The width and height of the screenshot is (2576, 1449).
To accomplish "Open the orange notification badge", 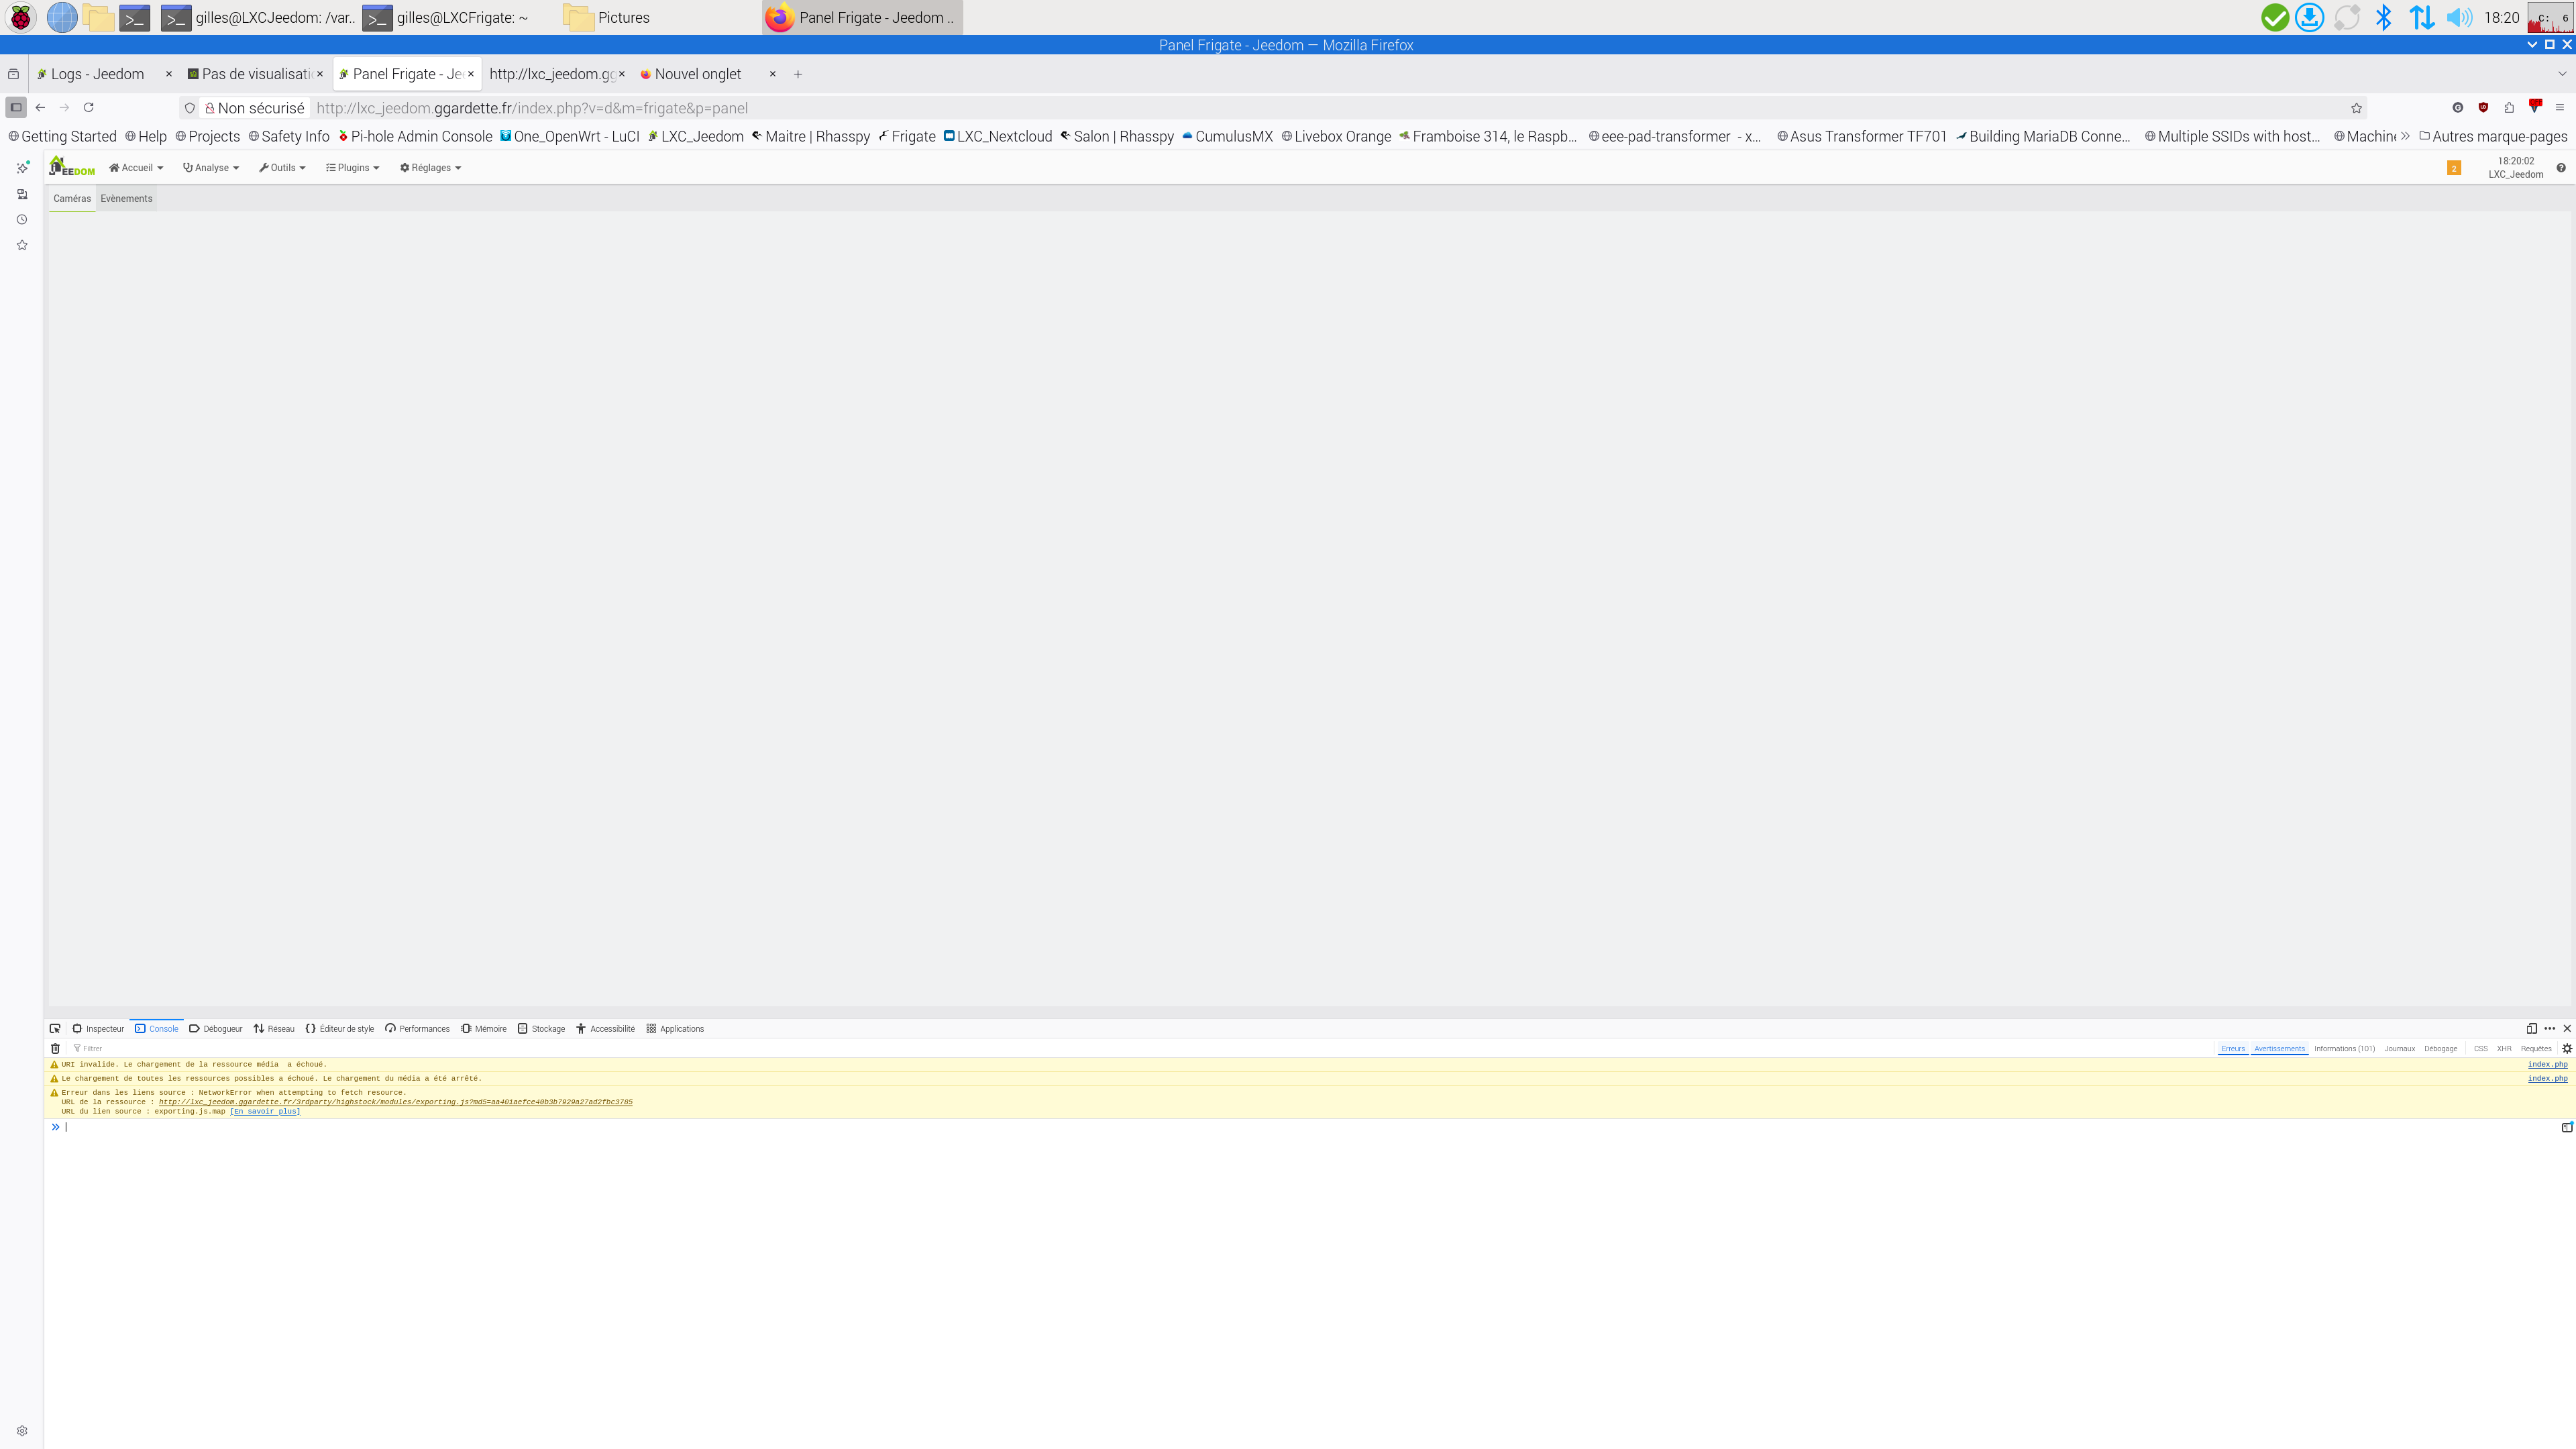I will pyautogui.click(x=2453, y=168).
